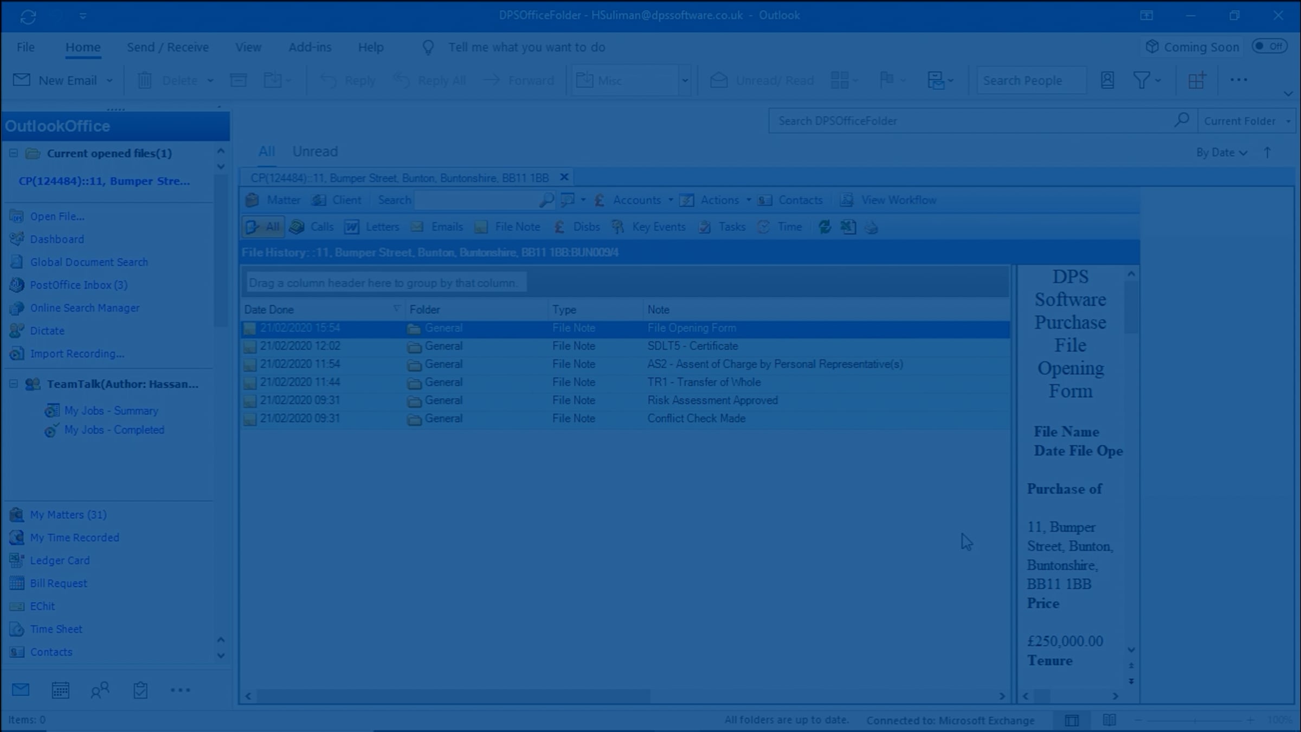Click the Refresh icon in file history toolbar

pyautogui.click(x=825, y=227)
